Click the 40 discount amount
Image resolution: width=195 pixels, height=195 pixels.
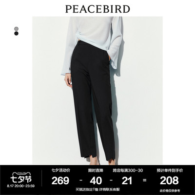[x=96, y=181]
